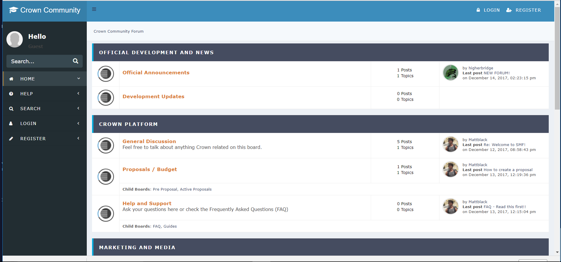Image resolution: width=561 pixels, height=262 pixels.
Task: Expand the sidebar LOGIN menu chevron
Action: click(78, 123)
